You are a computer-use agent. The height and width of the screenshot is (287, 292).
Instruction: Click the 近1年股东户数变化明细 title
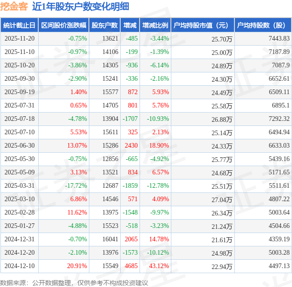click(x=81, y=6)
